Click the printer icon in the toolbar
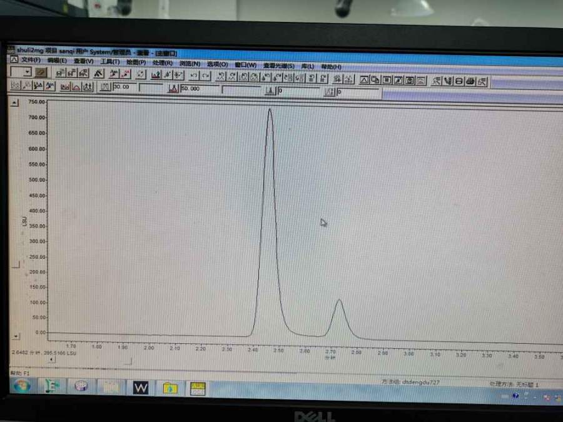Image resolution: width=563 pixels, height=422 pixels. tap(469, 81)
